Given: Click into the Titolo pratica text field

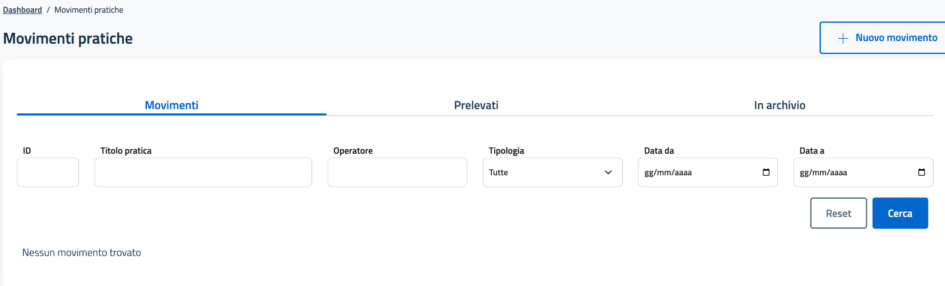Looking at the screenshot, I should coord(203,173).
